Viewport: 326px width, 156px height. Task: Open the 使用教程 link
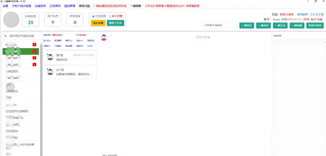click(x=302, y=15)
